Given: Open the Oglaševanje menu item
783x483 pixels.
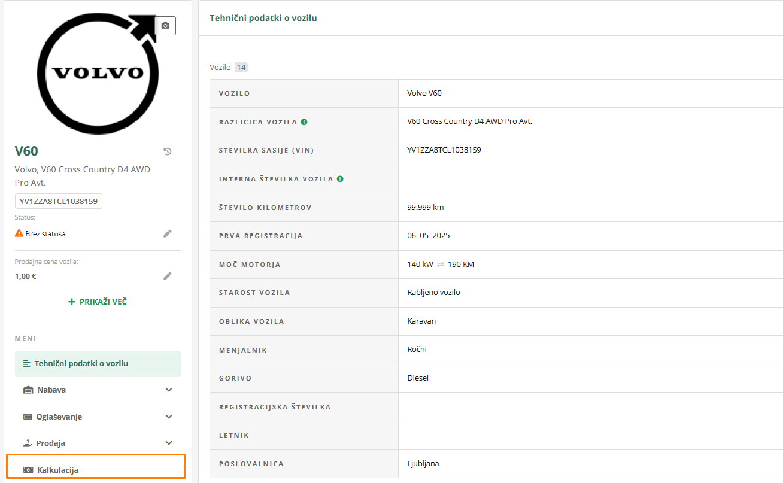Looking at the screenshot, I should pos(98,417).
